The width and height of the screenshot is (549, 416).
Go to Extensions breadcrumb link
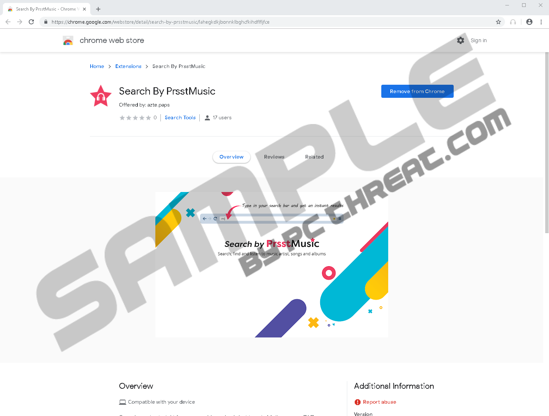pyautogui.click(x=128, y=66)
